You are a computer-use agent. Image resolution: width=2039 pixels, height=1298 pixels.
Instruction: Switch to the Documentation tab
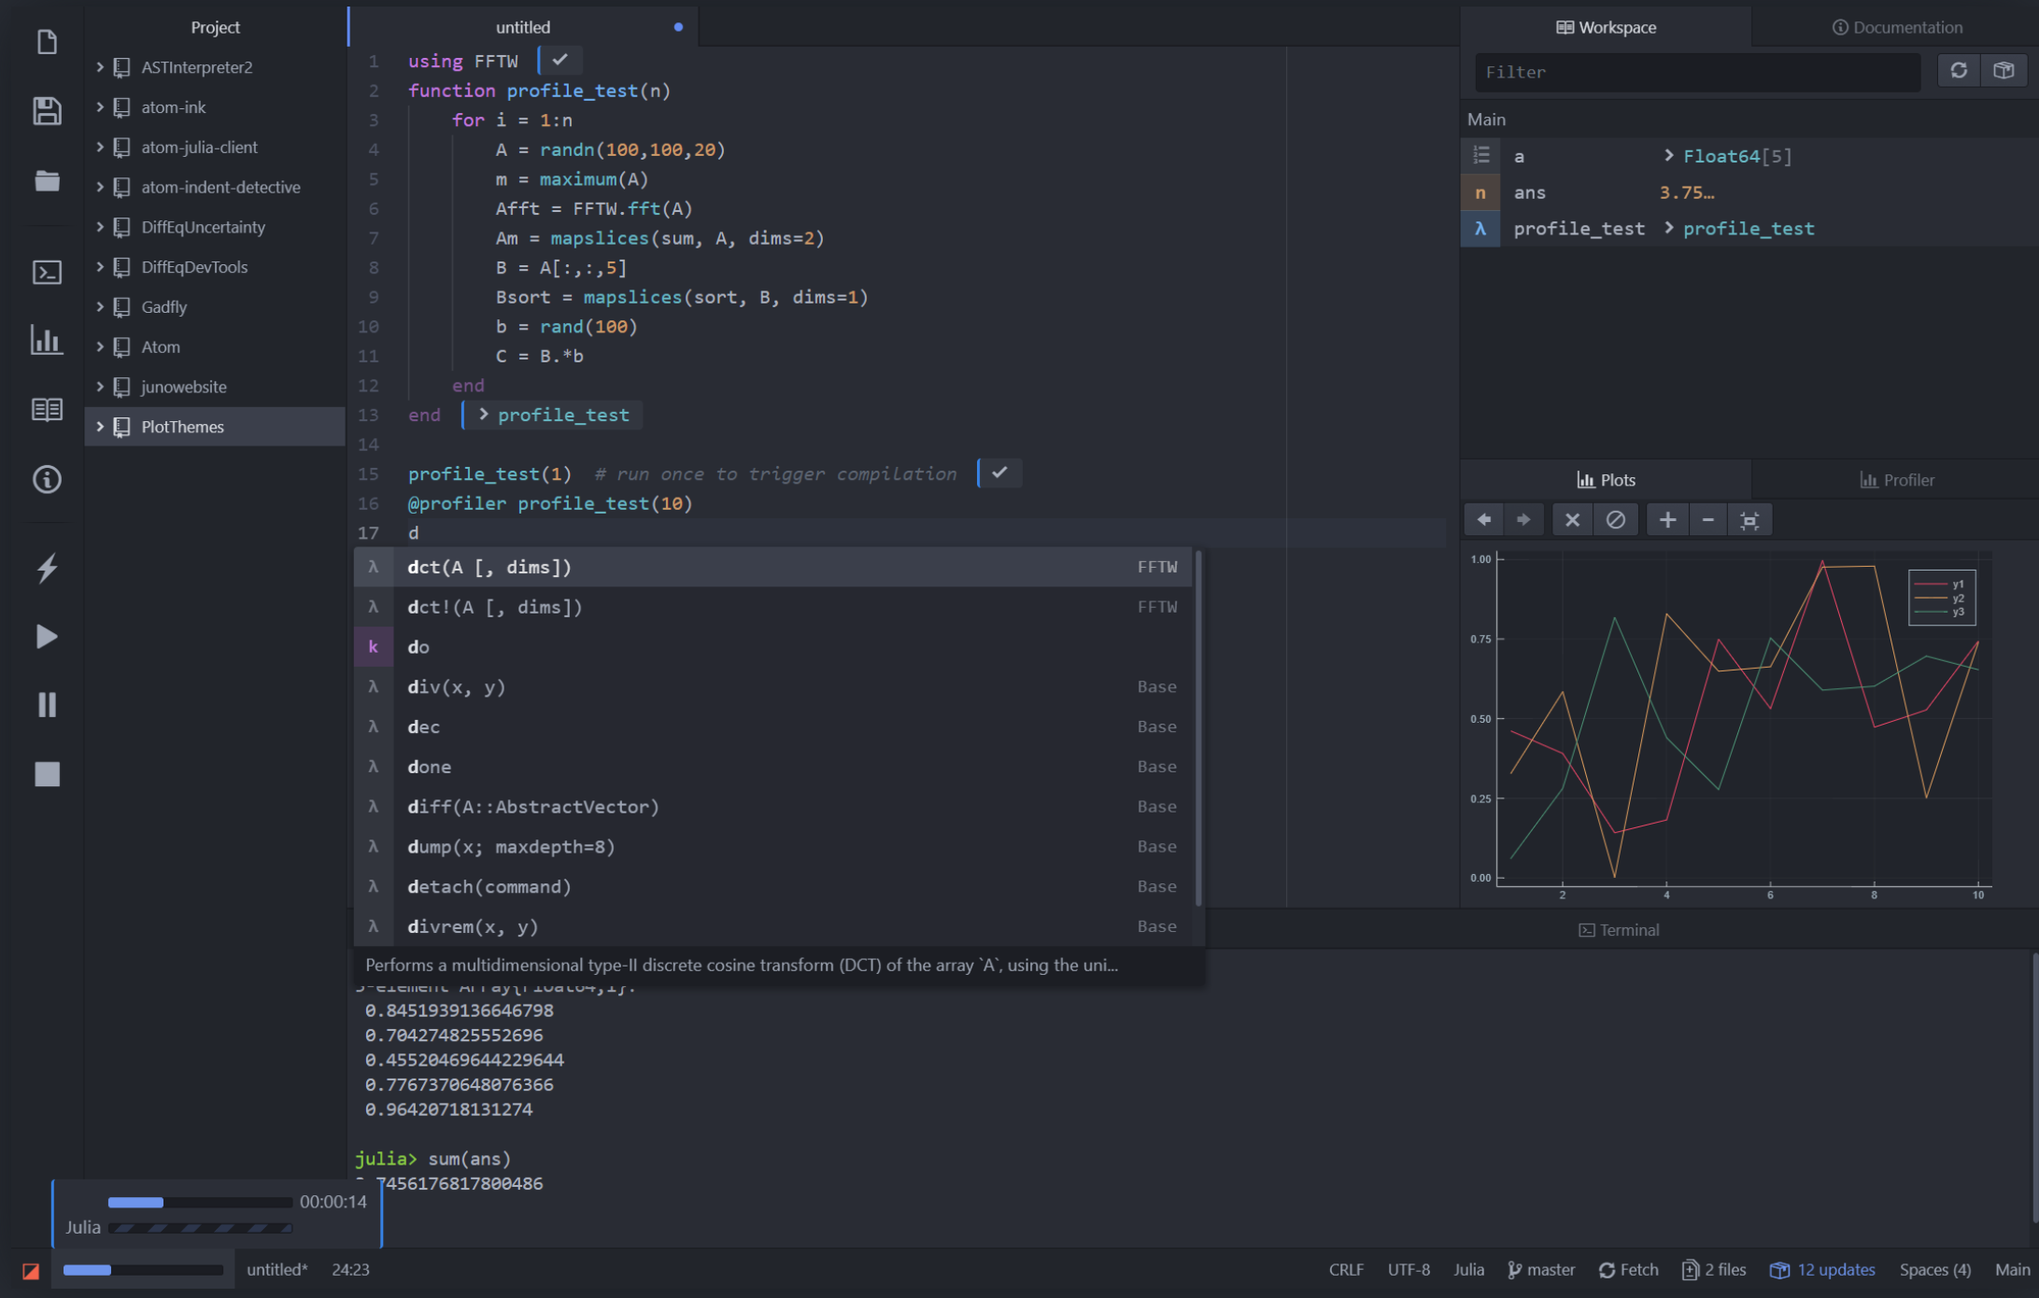(1897, 27)
